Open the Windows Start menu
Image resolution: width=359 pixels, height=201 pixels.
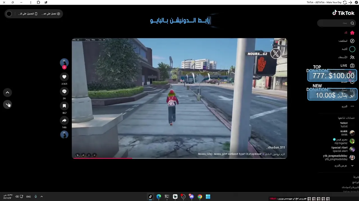point(208,197)
